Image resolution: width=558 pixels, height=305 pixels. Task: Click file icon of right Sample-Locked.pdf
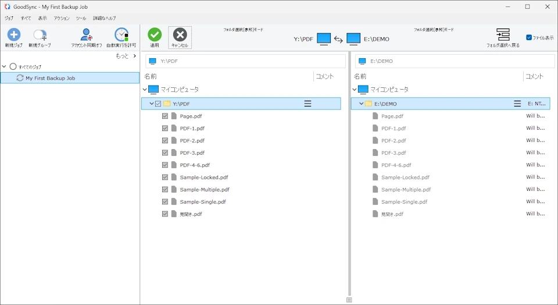pyautogui.click(x=375, y=177)
